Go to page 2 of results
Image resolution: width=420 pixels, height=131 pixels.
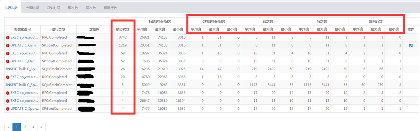(25, 127)
